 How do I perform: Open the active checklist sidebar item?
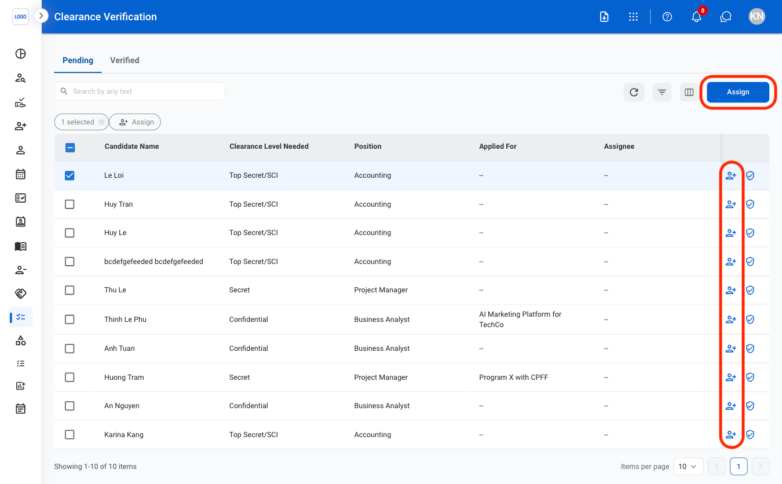click(x=21, y=317)
